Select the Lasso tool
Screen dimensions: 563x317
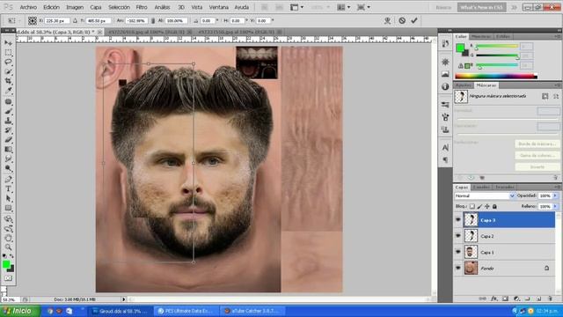tap(8, 62)
